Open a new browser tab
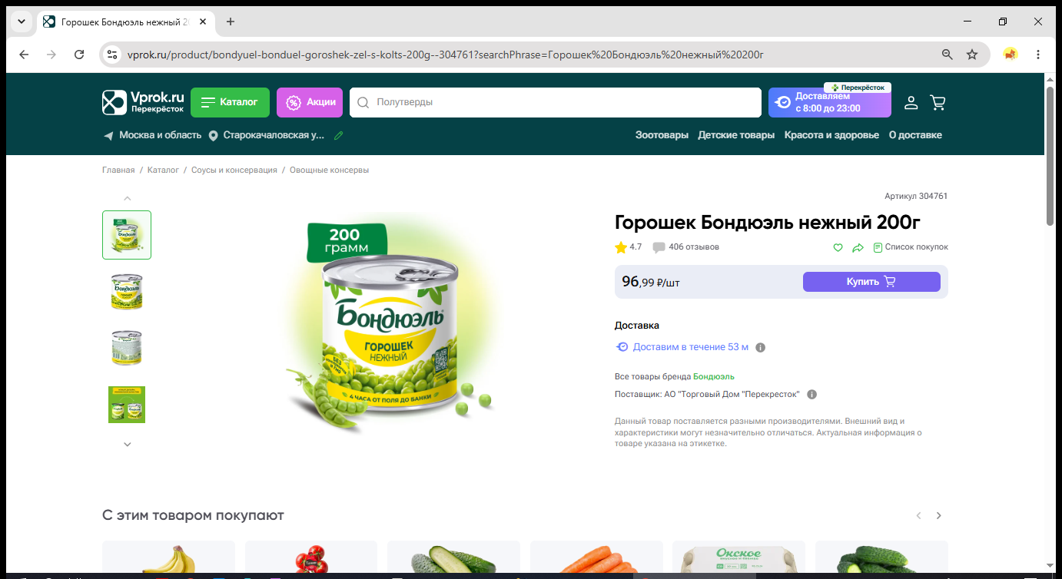Viewport: 1062px width, 579px height. [231, 22]
